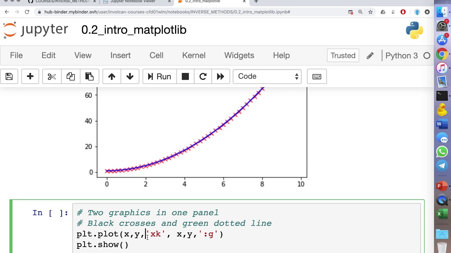The image size is (451, 253).
Task: Open the Cell menu
Action: click(156, 56)
